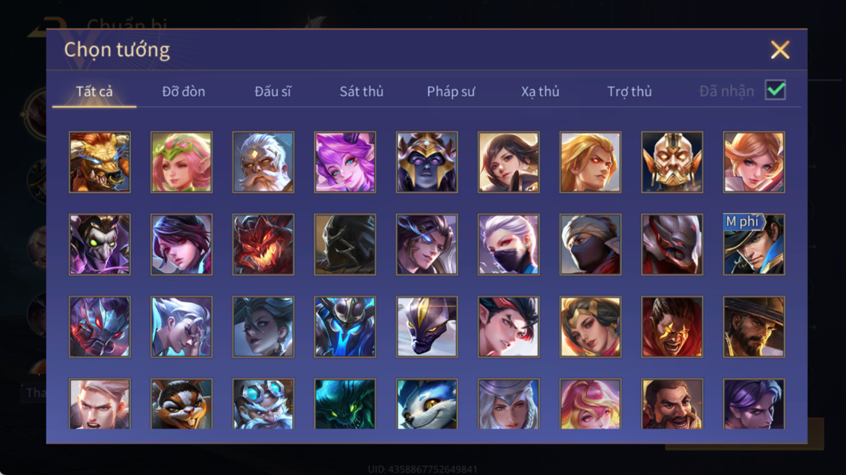Image resolution: width=846 pixels, height=475 pixels.
Task: Filter by the Xạ thủ tab
Action: click(540, 91)
